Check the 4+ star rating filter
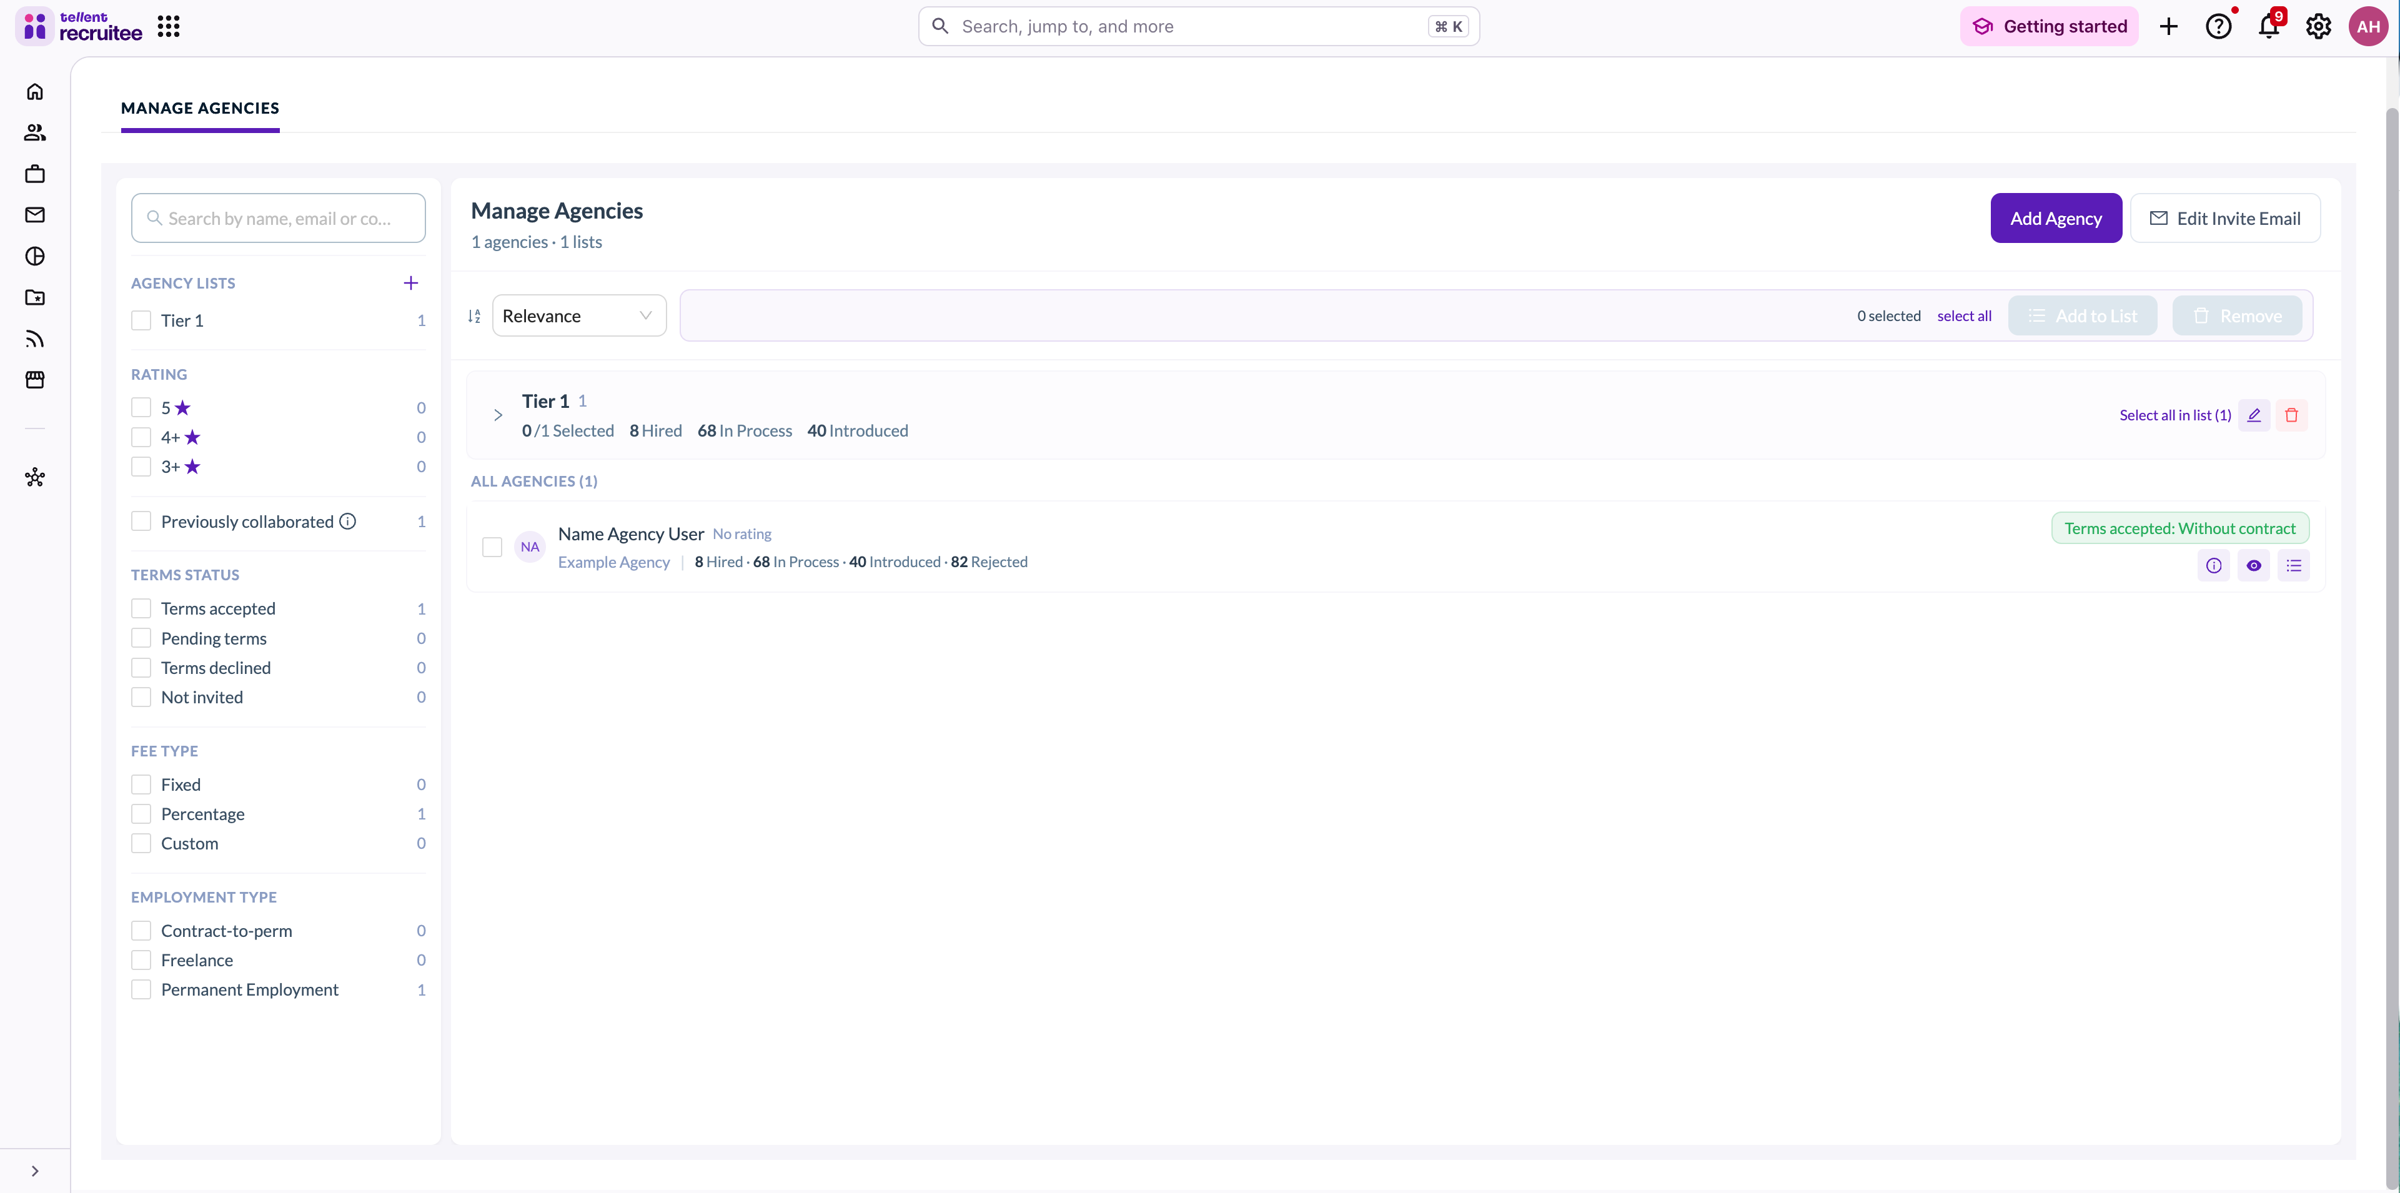2400x1193 pixels. [142, 437]
